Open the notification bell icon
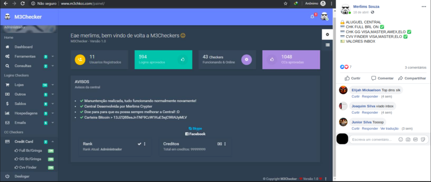The image size is (431, 182). coord(312,17)
